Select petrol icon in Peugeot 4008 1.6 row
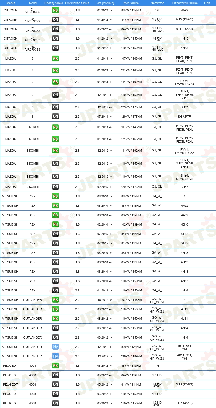The image size is (216, 408). tap(56, 366)
